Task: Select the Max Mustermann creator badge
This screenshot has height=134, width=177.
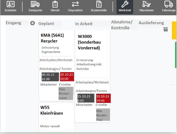Action: click(x=66, y=93)
